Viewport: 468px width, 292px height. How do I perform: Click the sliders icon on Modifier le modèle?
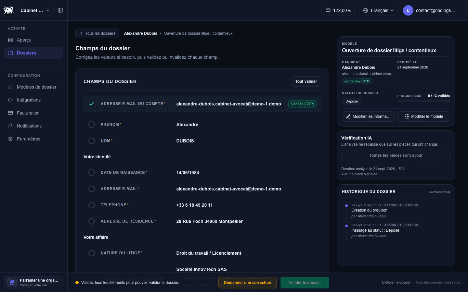tap(407, 116)
